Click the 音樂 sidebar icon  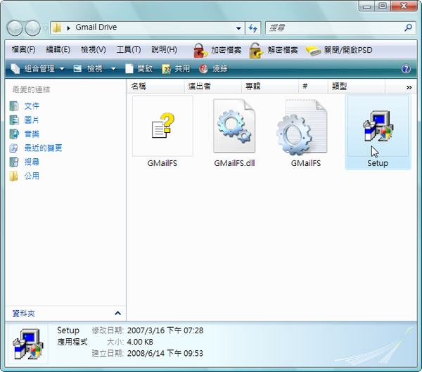(14, 134)
